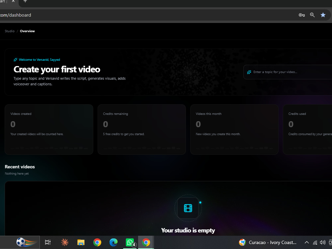
Task: Click the 'Create your first video' heading
Action: coord(57,69)
